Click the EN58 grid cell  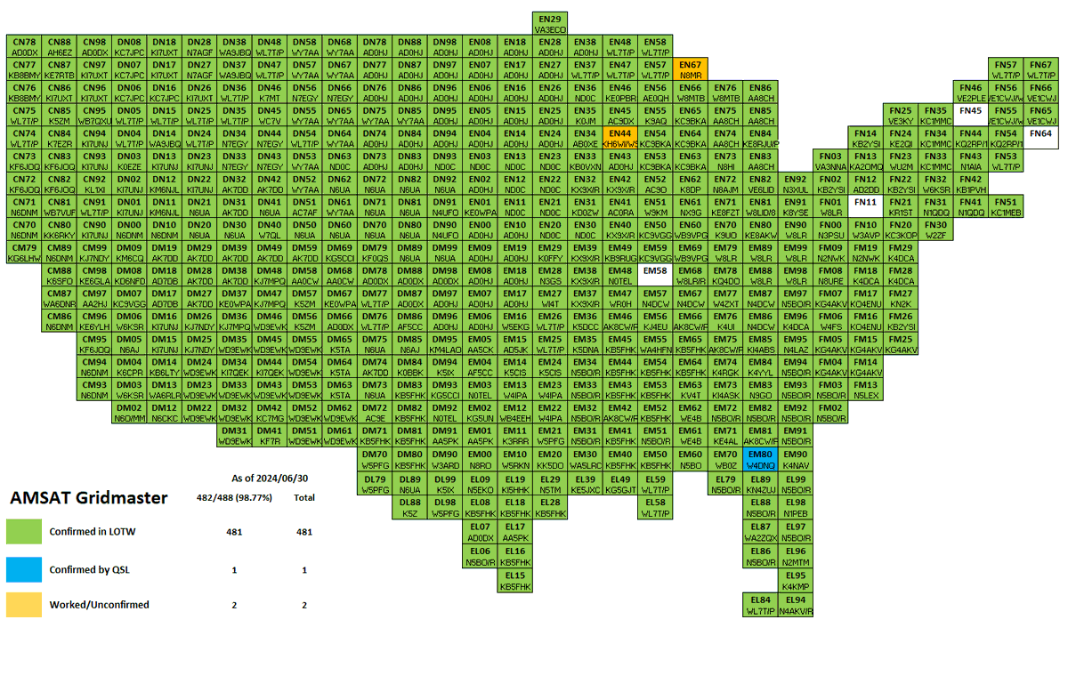(x=655, y=47)
